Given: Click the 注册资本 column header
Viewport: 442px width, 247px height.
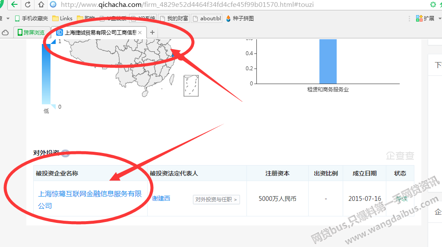Looking at the screenshot, I should tap(278, 173).
